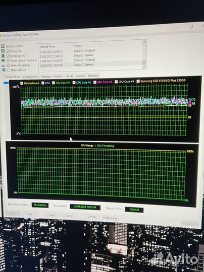
Task: Open the Temperatures tab
Action: (x=13, y=77)
